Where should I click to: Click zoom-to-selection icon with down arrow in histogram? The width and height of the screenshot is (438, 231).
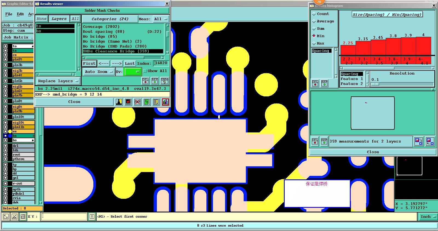click(x=419, y=141)
